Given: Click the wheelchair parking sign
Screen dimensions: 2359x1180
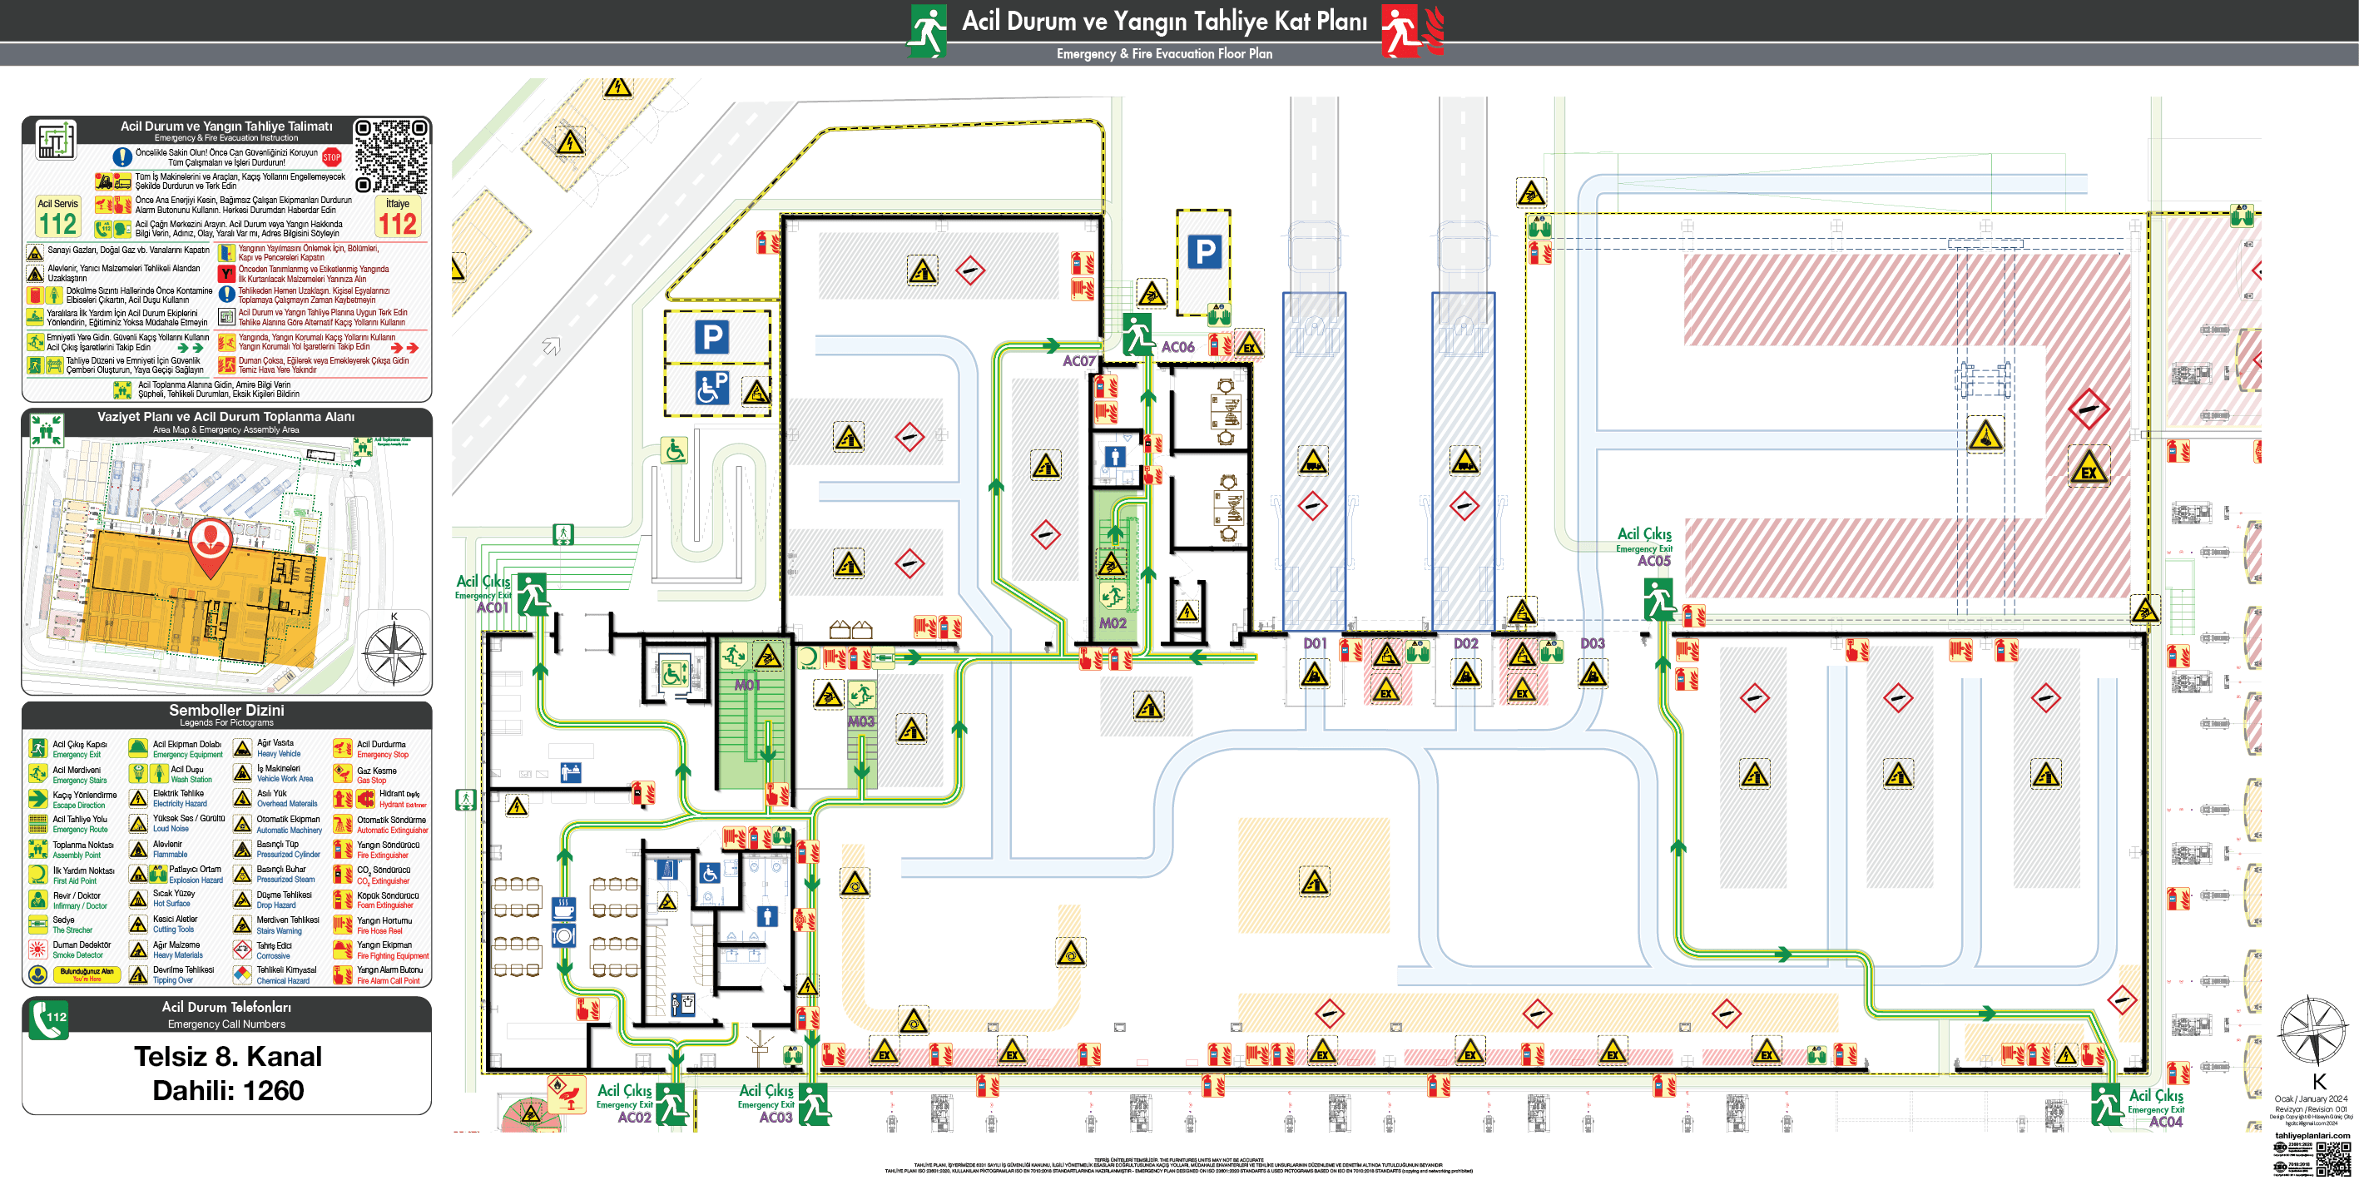Looking at the screenshot, I should pos(711,387).
